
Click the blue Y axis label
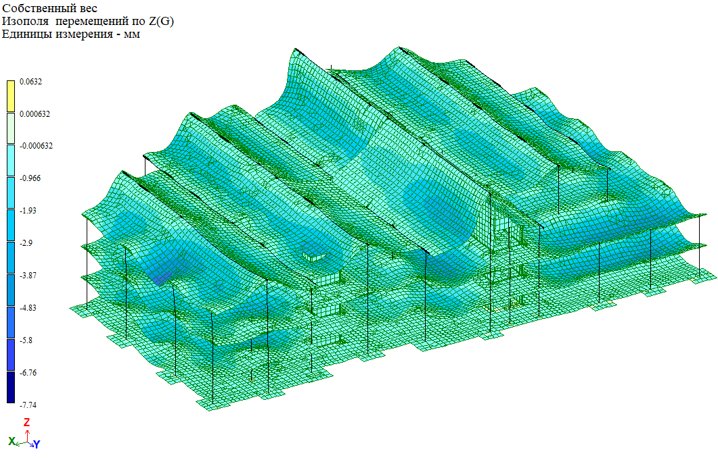(37, 444)
